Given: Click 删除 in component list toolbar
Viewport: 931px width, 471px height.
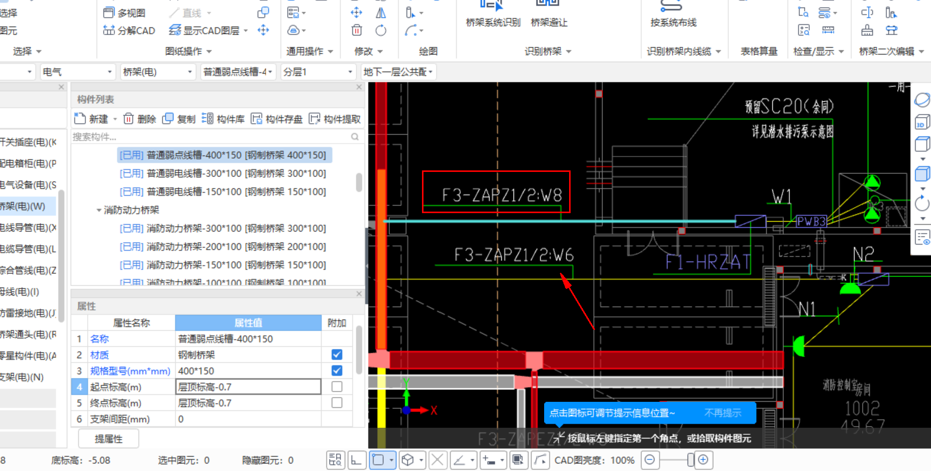Looking at the screenshot, I should 140,119.
